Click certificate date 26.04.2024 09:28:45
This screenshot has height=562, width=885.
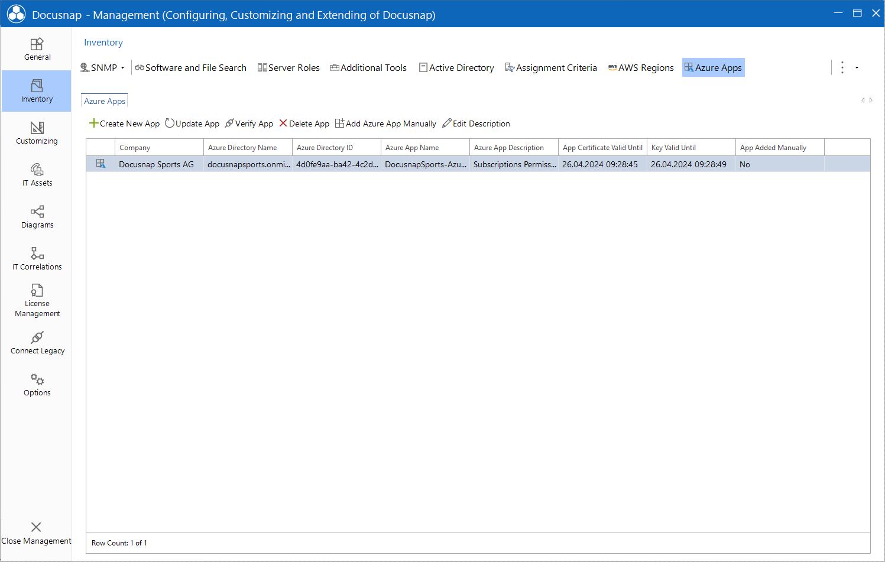(603, 164)
